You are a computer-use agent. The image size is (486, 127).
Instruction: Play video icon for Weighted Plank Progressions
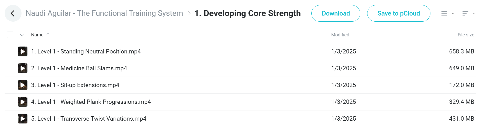(x=23, y=102)
